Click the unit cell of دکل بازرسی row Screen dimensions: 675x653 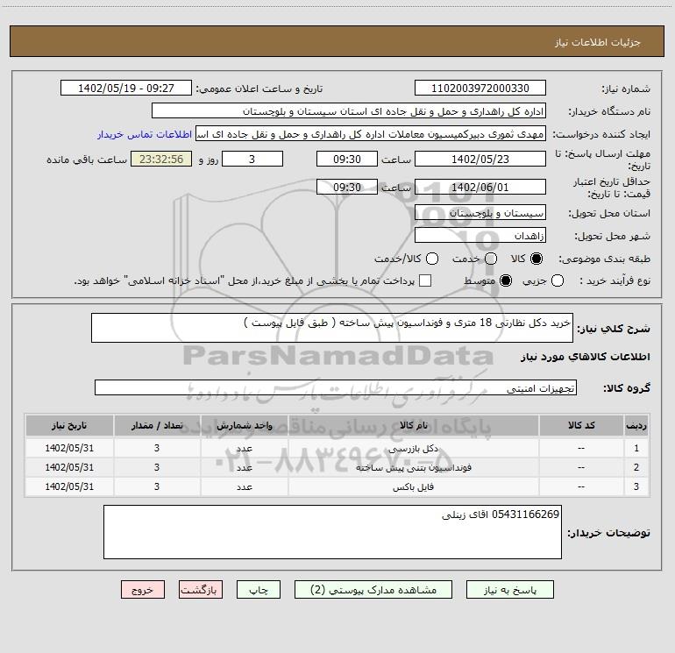pyautogui.click(x=244, y=448)
